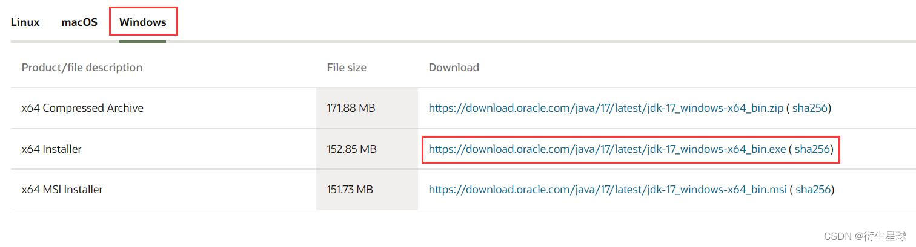
Task: Select the x64 MSI Installer row label
Action: click(62, 190)
